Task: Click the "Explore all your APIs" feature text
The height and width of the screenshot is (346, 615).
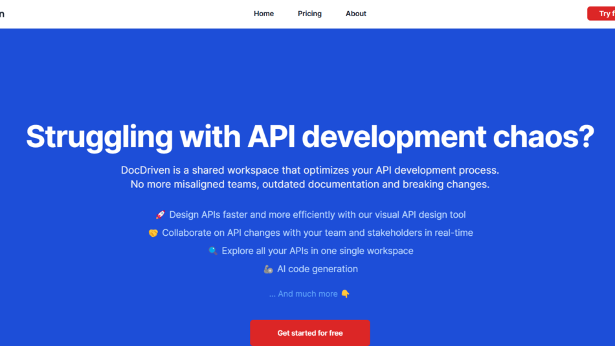Action: [x=317, y=251]
